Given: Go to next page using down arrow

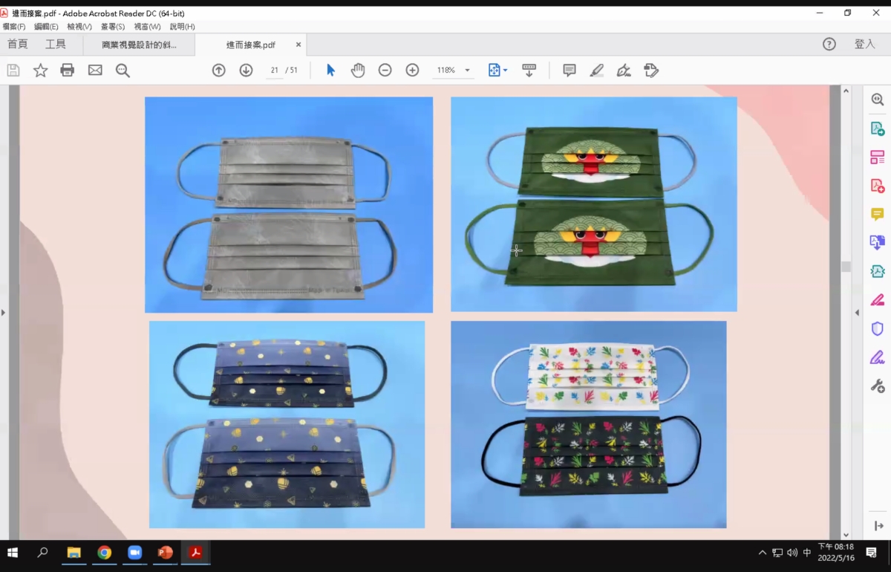Looking at the screenshot, I should click(x=246, y=71).
